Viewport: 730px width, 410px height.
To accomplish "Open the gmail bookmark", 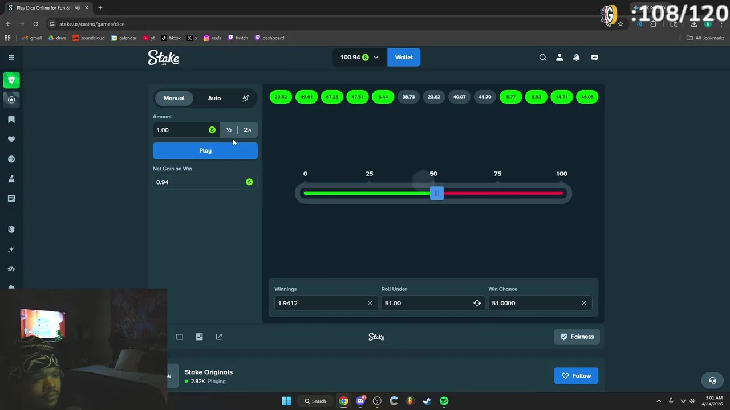I will [x=31, y=38].
